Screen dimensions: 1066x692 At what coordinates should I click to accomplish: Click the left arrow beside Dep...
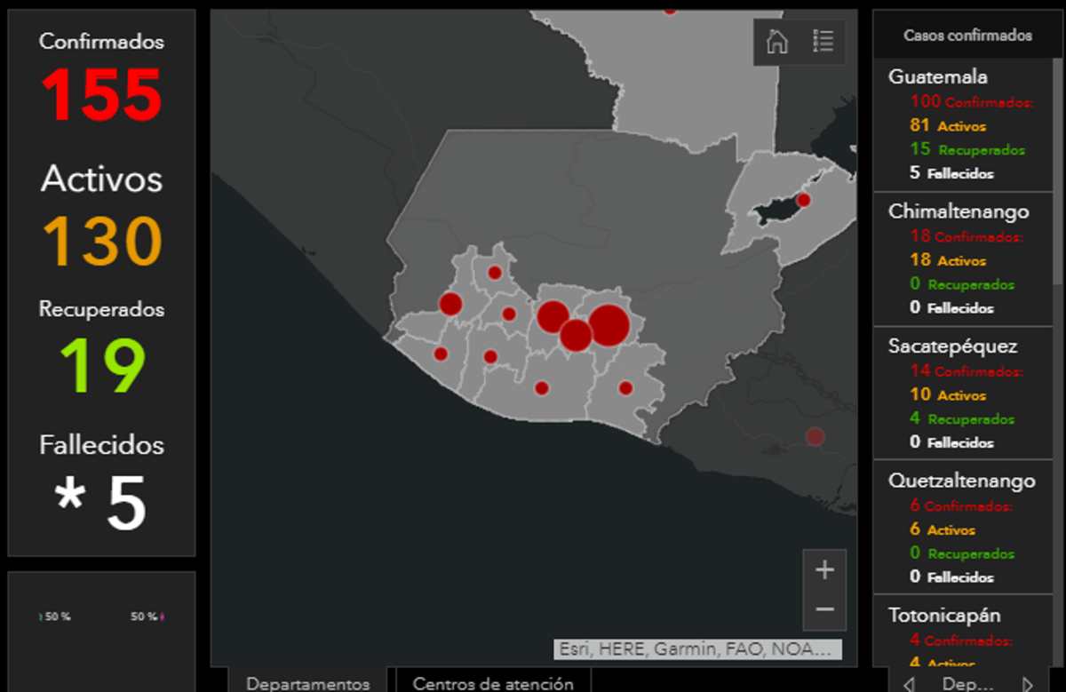tap(909, 684)
